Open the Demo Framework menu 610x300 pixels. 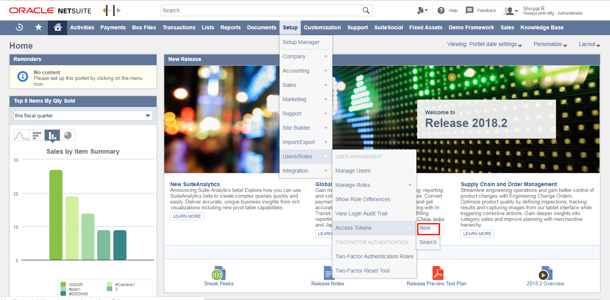471,27
